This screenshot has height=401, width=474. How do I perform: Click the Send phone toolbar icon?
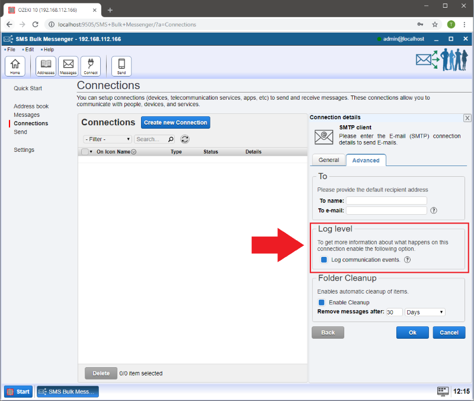121,66
